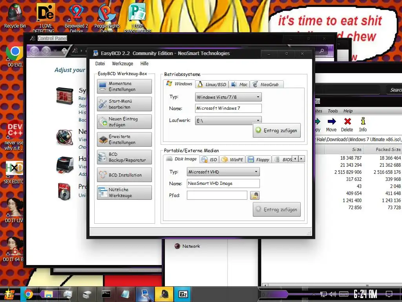Click Move icon in 7-Zip window
Viewport: 402px width, 302px height.
point(331,125)
